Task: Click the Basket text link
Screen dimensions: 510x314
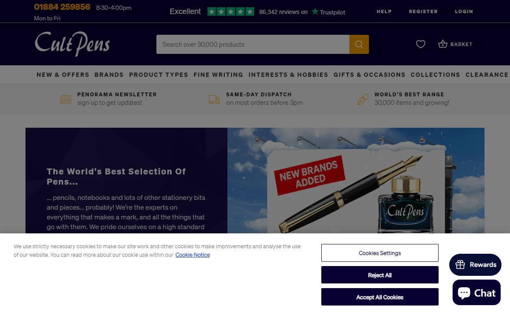Action: point(461,44)
